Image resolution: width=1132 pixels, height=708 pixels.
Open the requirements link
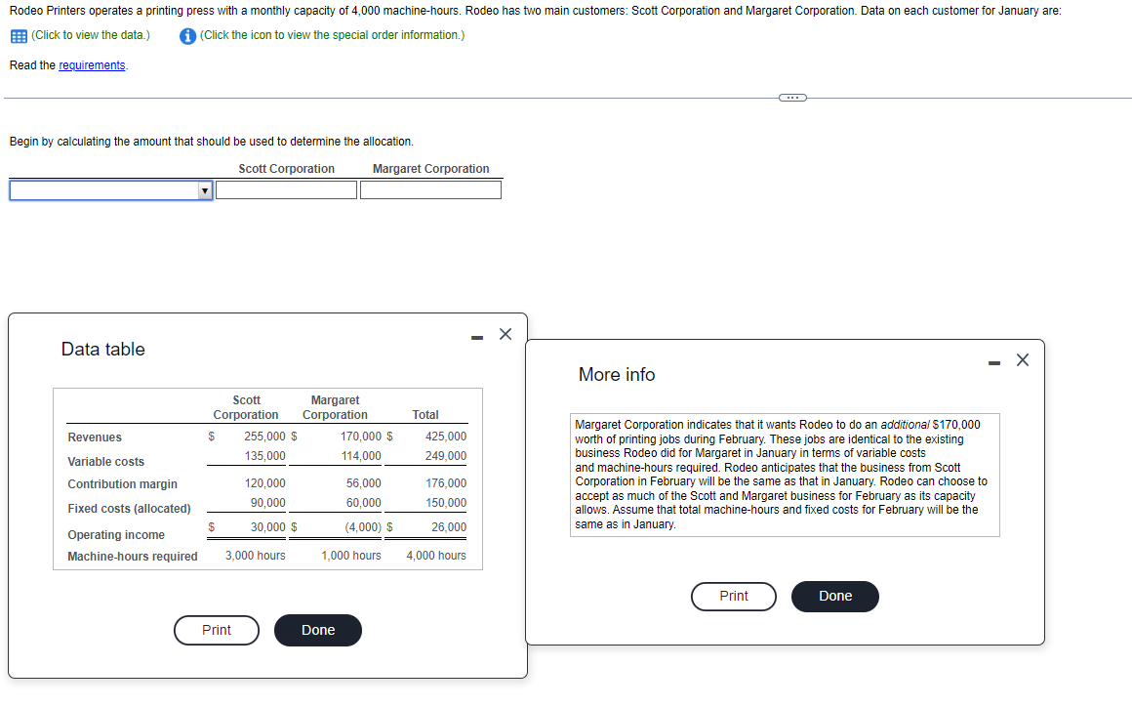(92, 65)
